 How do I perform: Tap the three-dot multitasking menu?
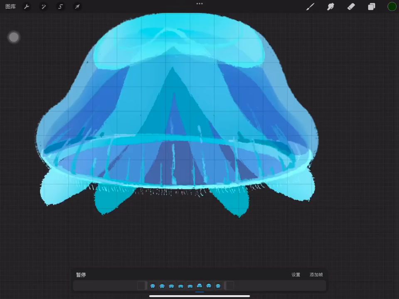[x=199, y=4]
